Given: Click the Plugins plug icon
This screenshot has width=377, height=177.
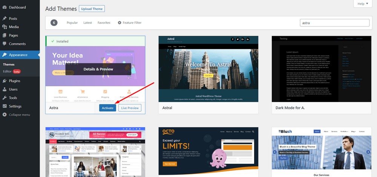Looking at the screenshot, I should click(5, 81).
